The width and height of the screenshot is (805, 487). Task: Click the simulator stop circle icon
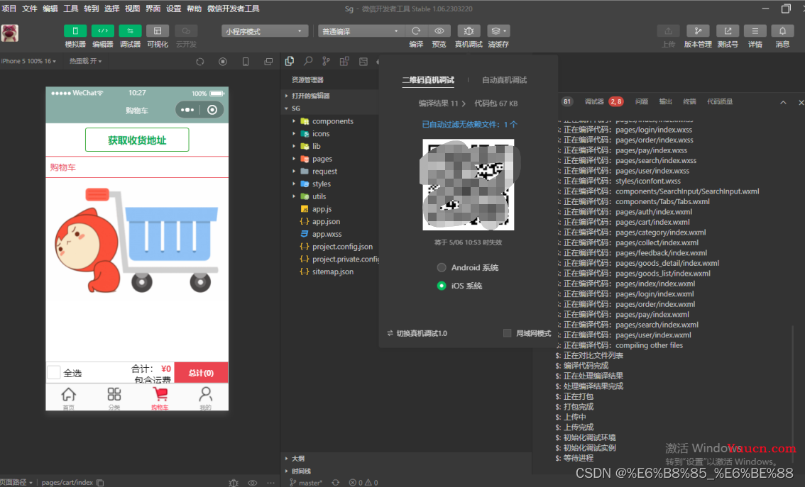tap(223, 62)
